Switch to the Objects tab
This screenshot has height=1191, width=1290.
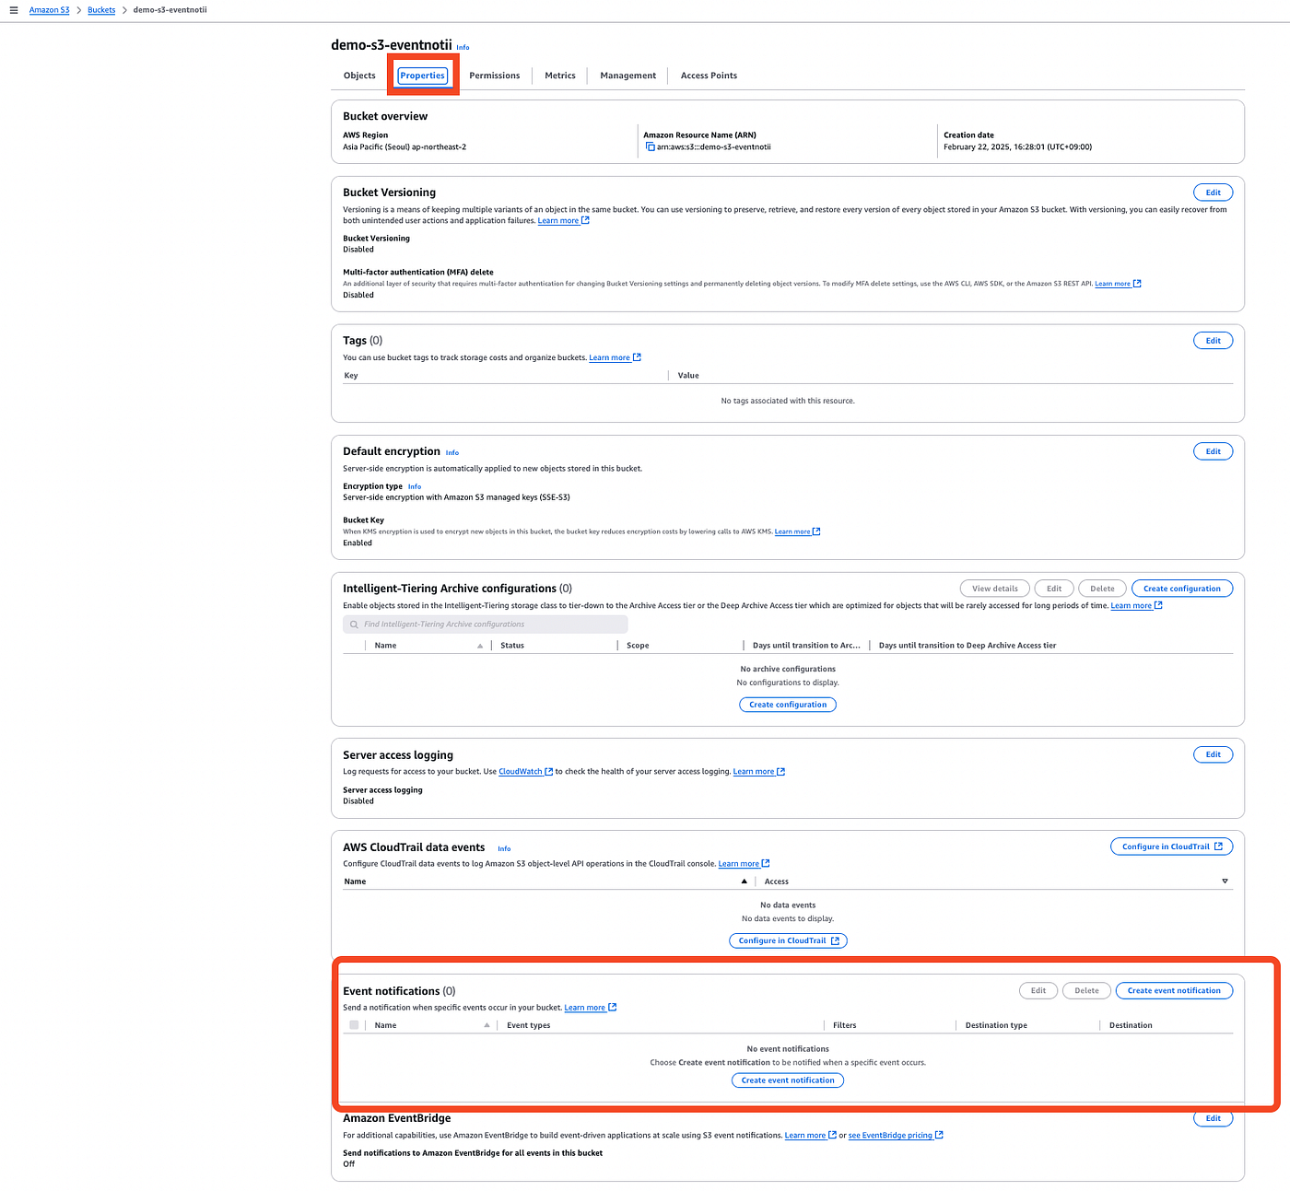click(x=359, y=76)
